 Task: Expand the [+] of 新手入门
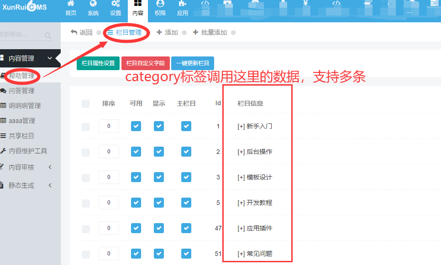pos(241,127)
